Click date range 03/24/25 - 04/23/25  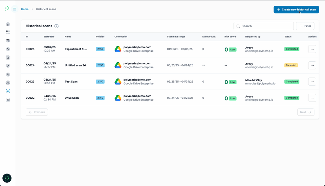point(180,98)
